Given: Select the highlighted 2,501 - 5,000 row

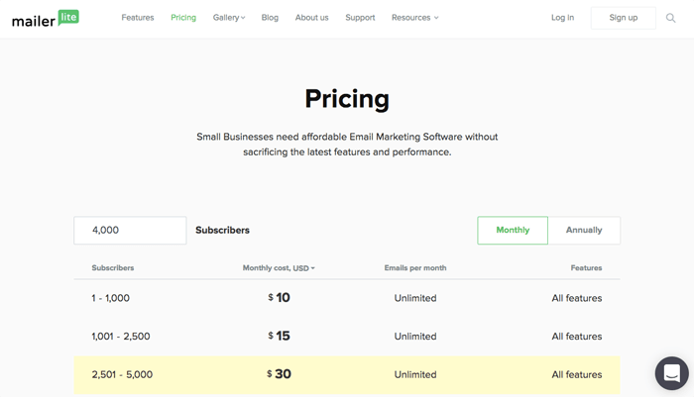Looking at the screenshot, I should tap(347, 374).
